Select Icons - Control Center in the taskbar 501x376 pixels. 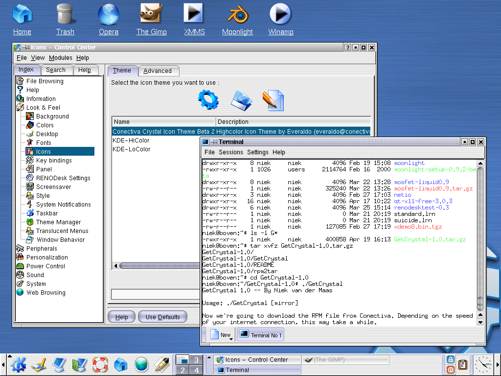(x=257, y=360)
